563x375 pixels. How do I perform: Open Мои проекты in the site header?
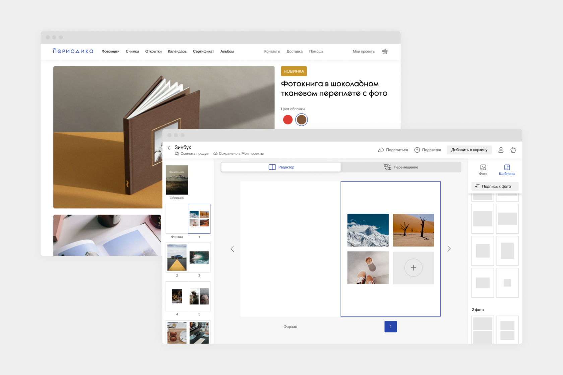point(364,52)
